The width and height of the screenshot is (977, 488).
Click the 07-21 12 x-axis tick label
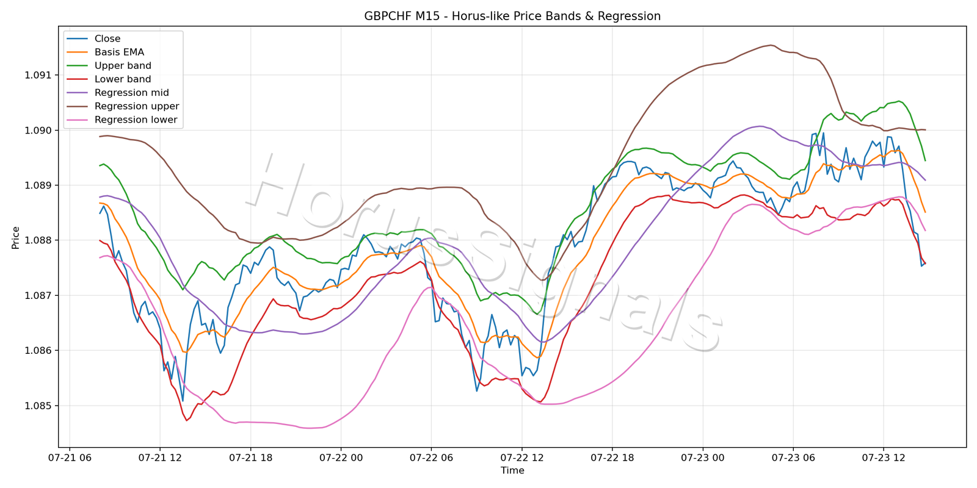pos(160,457)
